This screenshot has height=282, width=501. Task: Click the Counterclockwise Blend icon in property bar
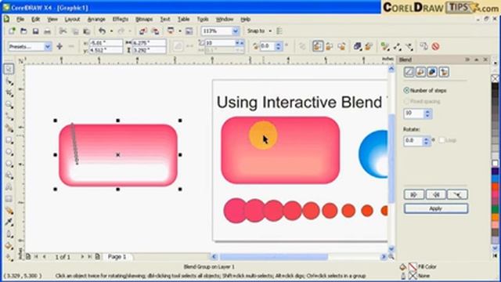341,47
